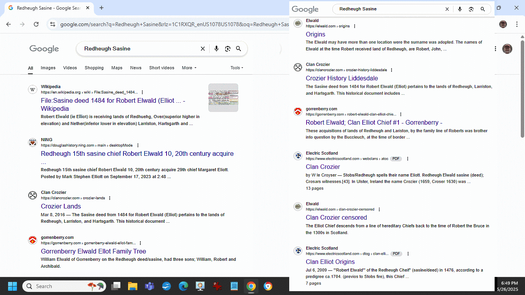Open Chrome's three-dot menu

(516, 24)
